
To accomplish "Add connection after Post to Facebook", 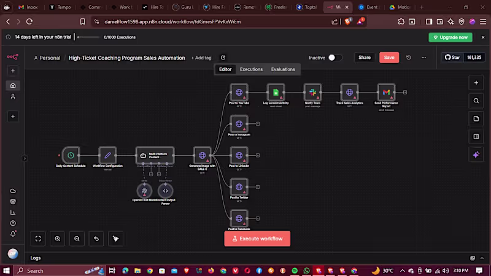I will [x=258, y=218].
